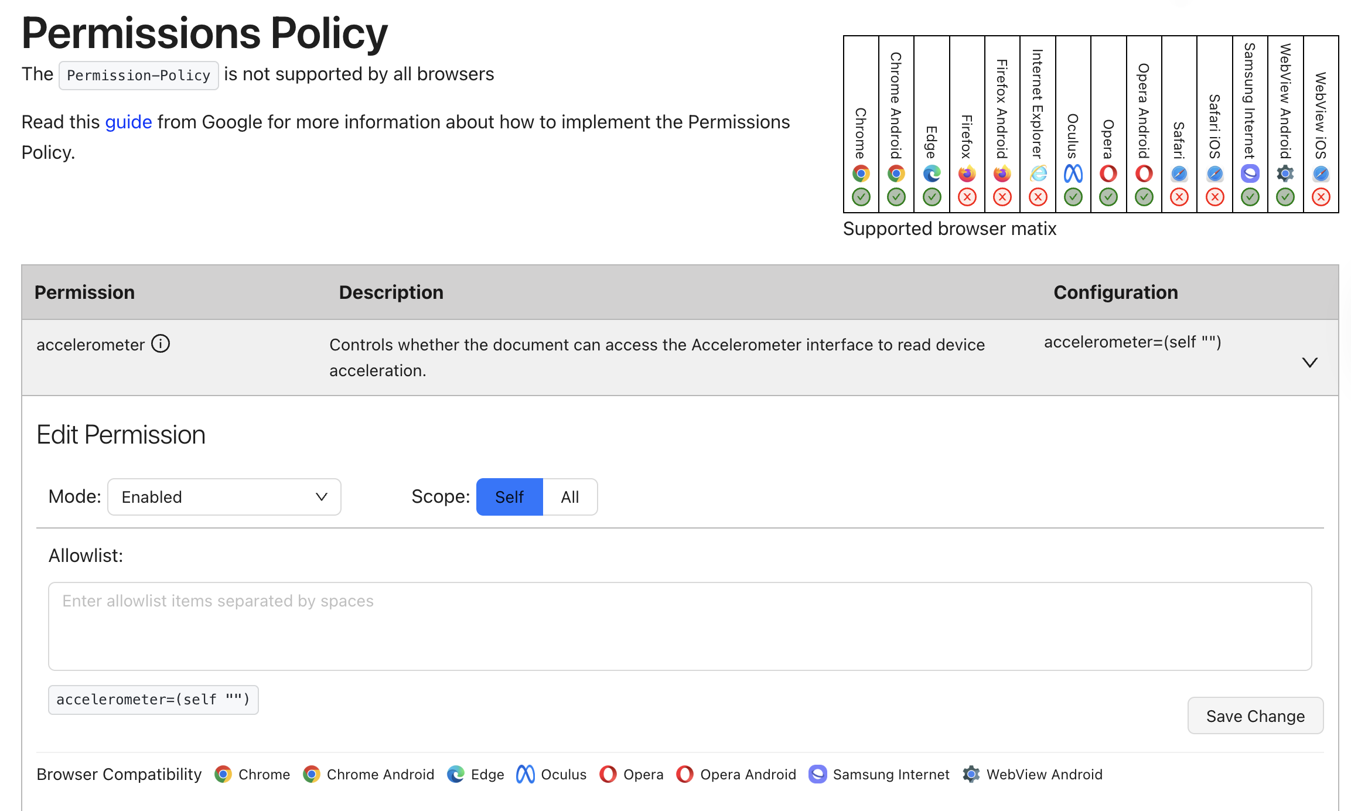Select the Self scope option
The height and width of the screenshot is (811, 1351).
pos(509,496)
